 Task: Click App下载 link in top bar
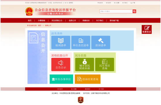pos(133,3)
